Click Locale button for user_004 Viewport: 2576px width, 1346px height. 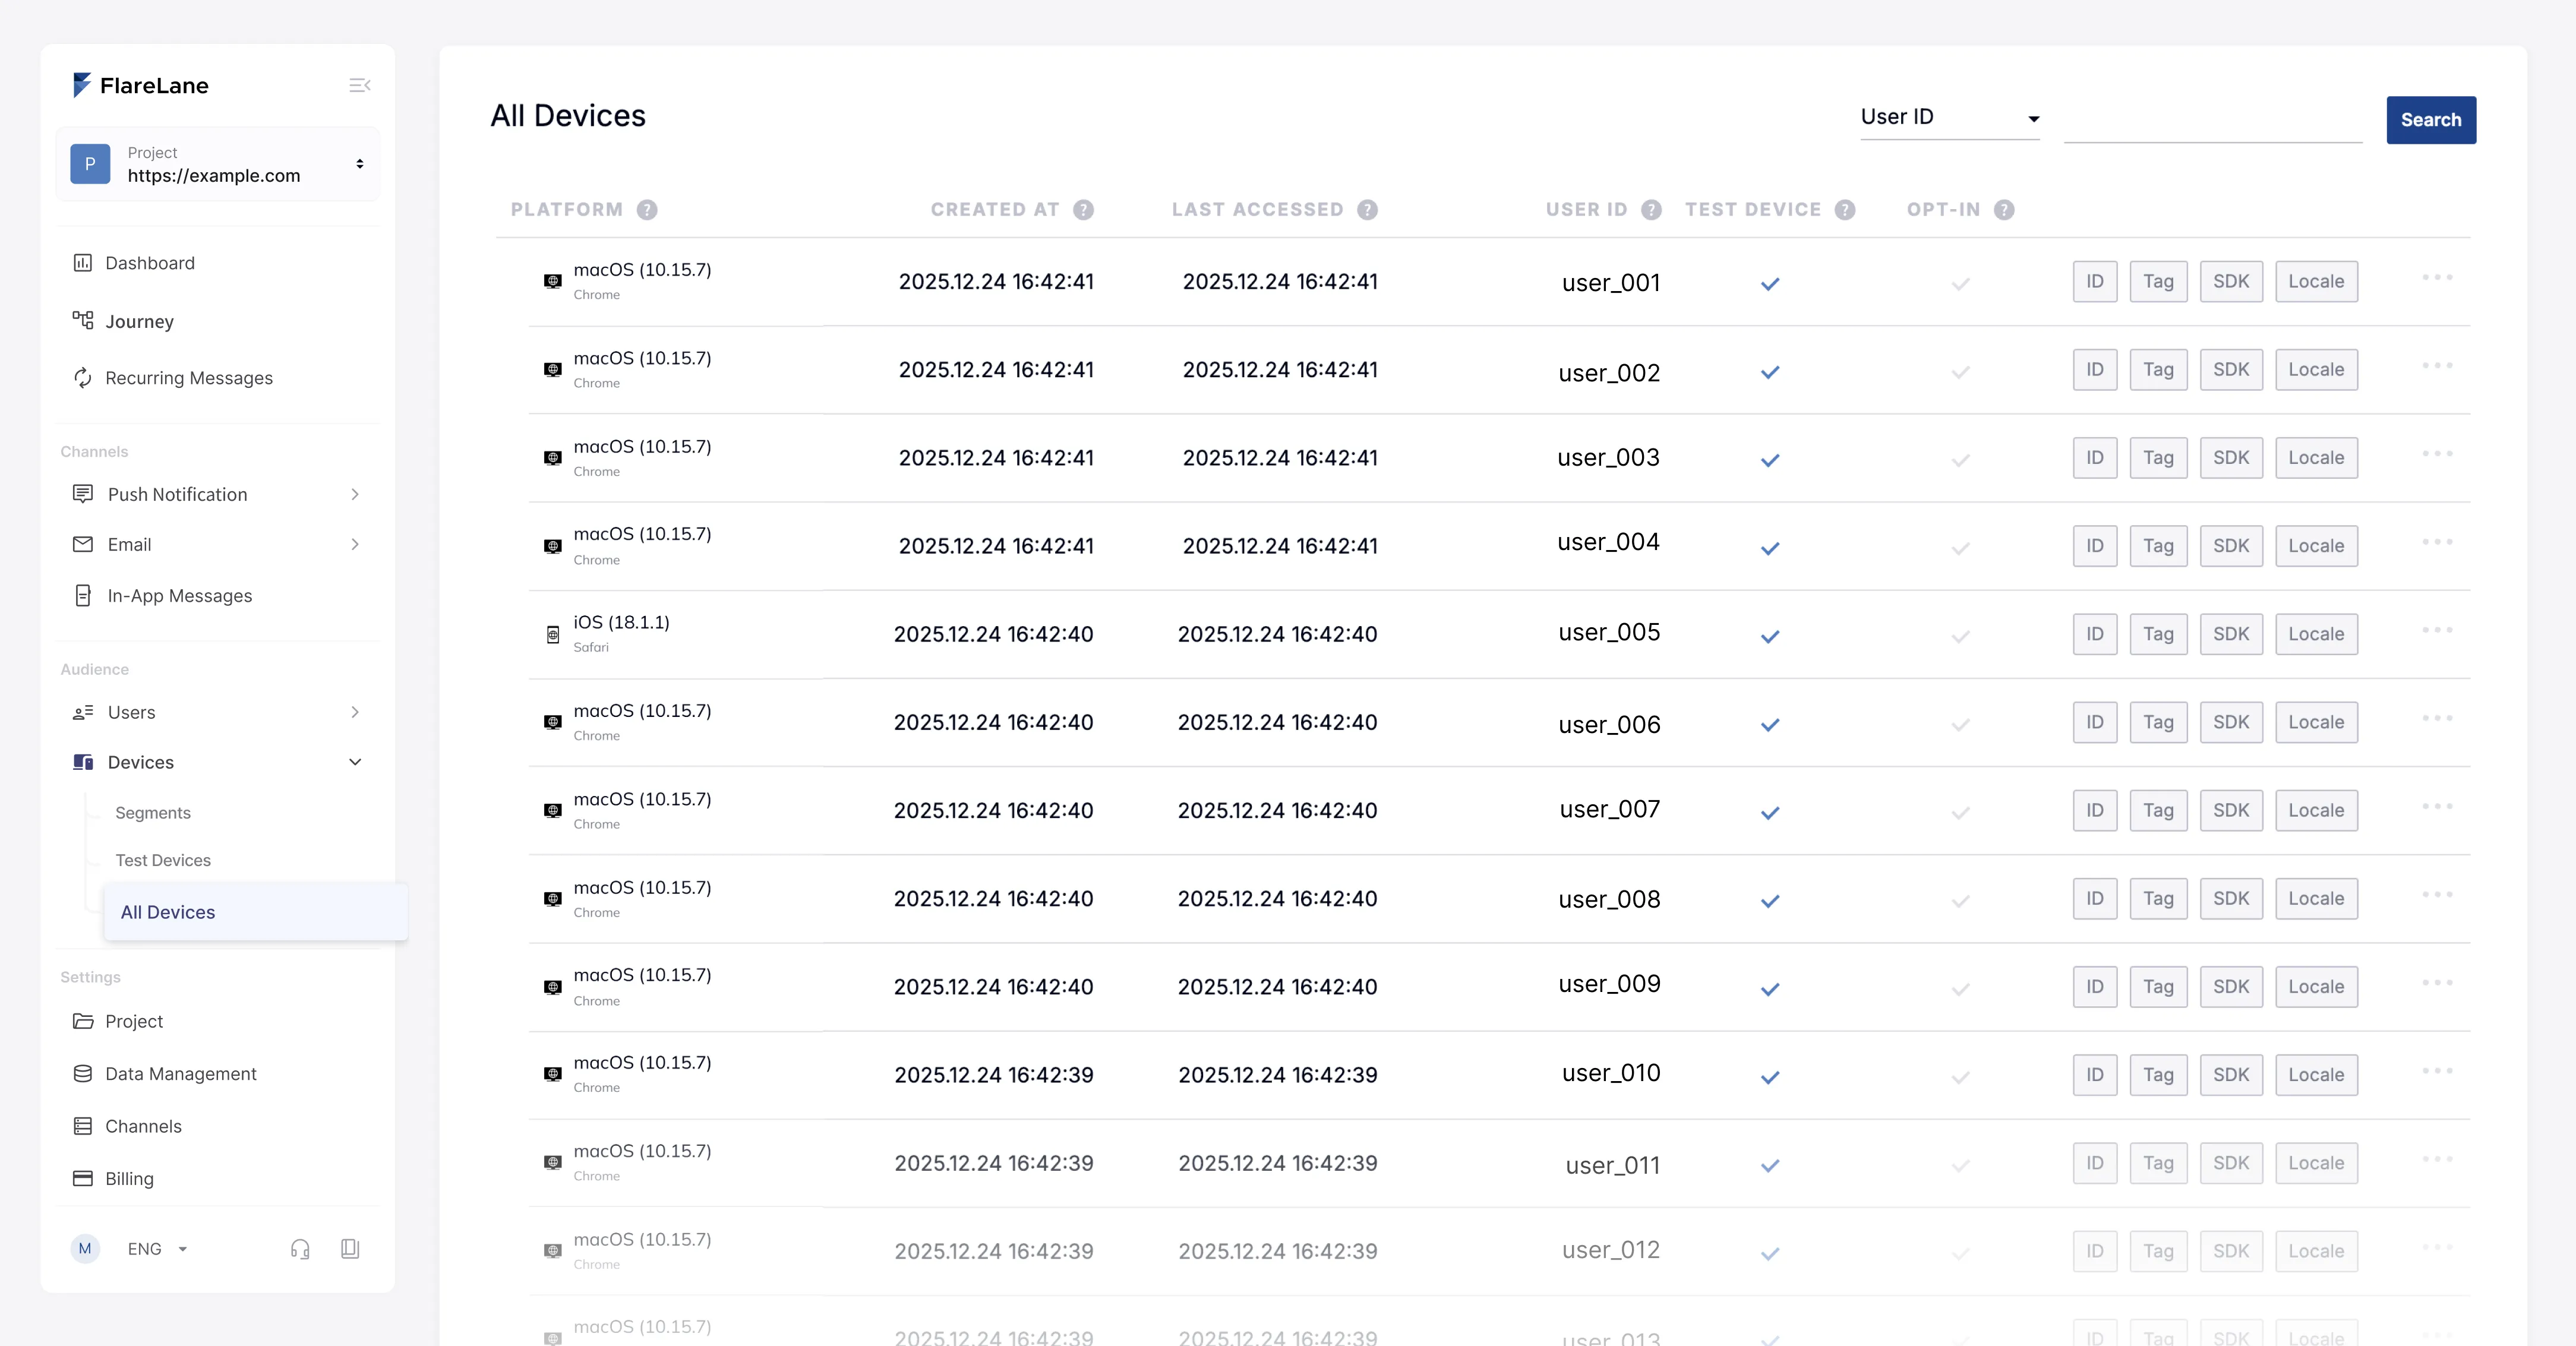tap(2316, 546)
